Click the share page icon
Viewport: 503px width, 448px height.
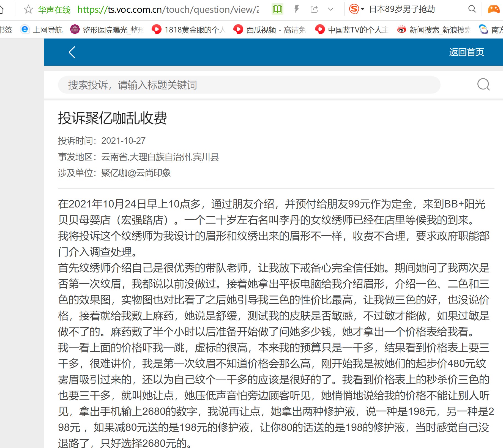[x=314, y=9]
